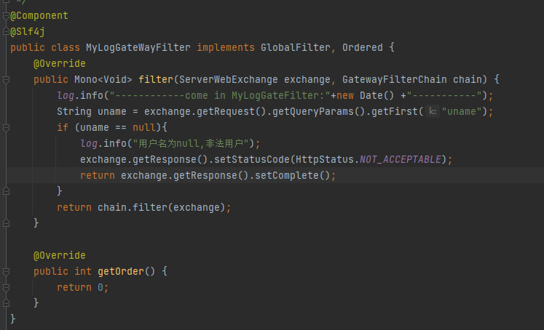Click the fold end marker after chain.filter return

(x=4, y=222)
